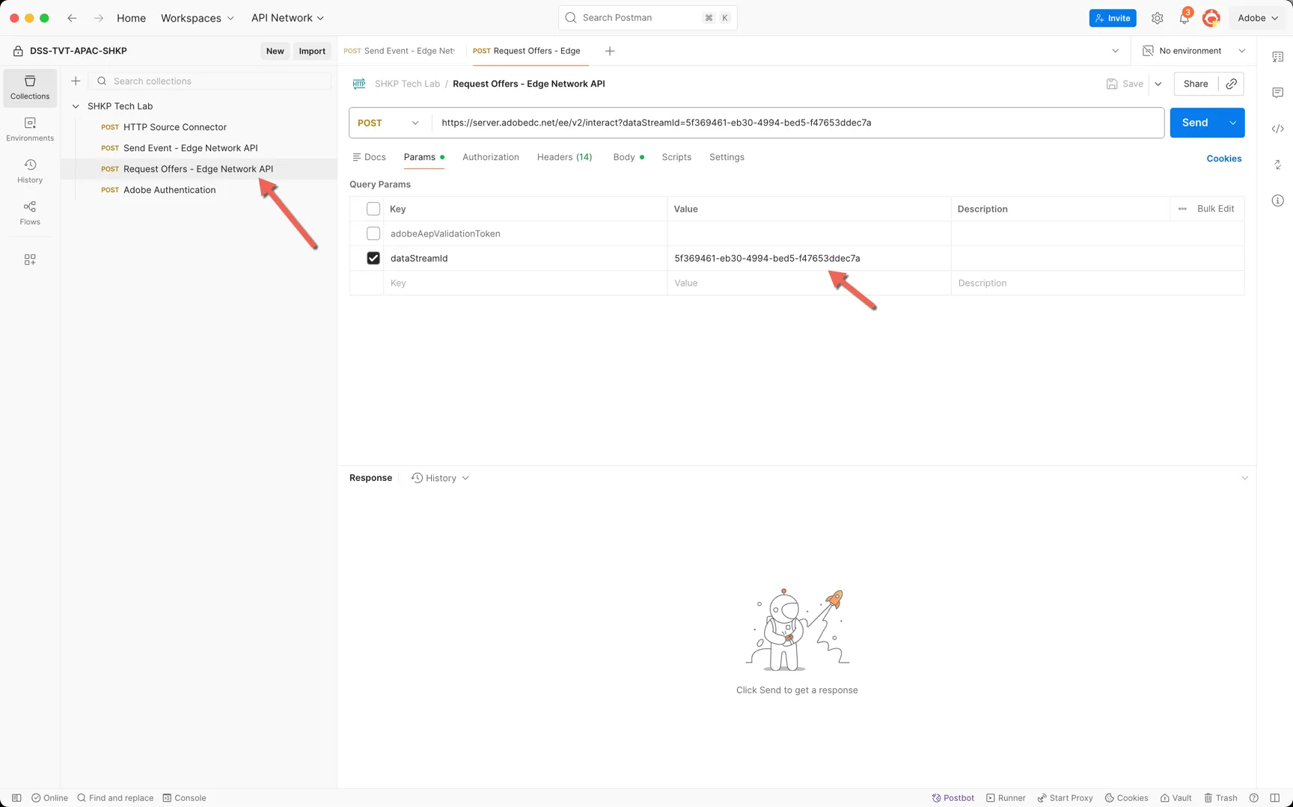Viewport: 1293px width, 807px height.
Task: Expand the response History dropdown
Action: [440, 478]
